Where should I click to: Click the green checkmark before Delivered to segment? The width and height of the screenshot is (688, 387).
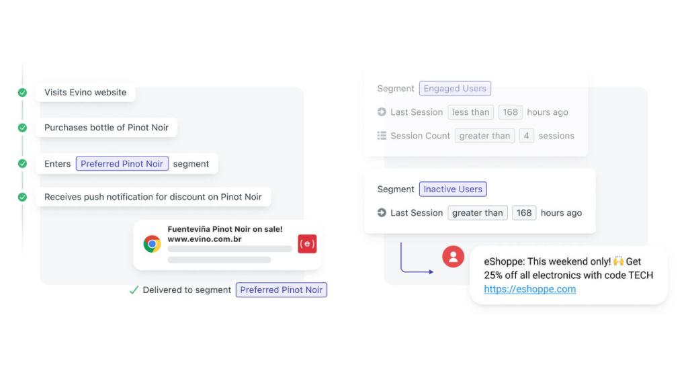click(134, 290)
